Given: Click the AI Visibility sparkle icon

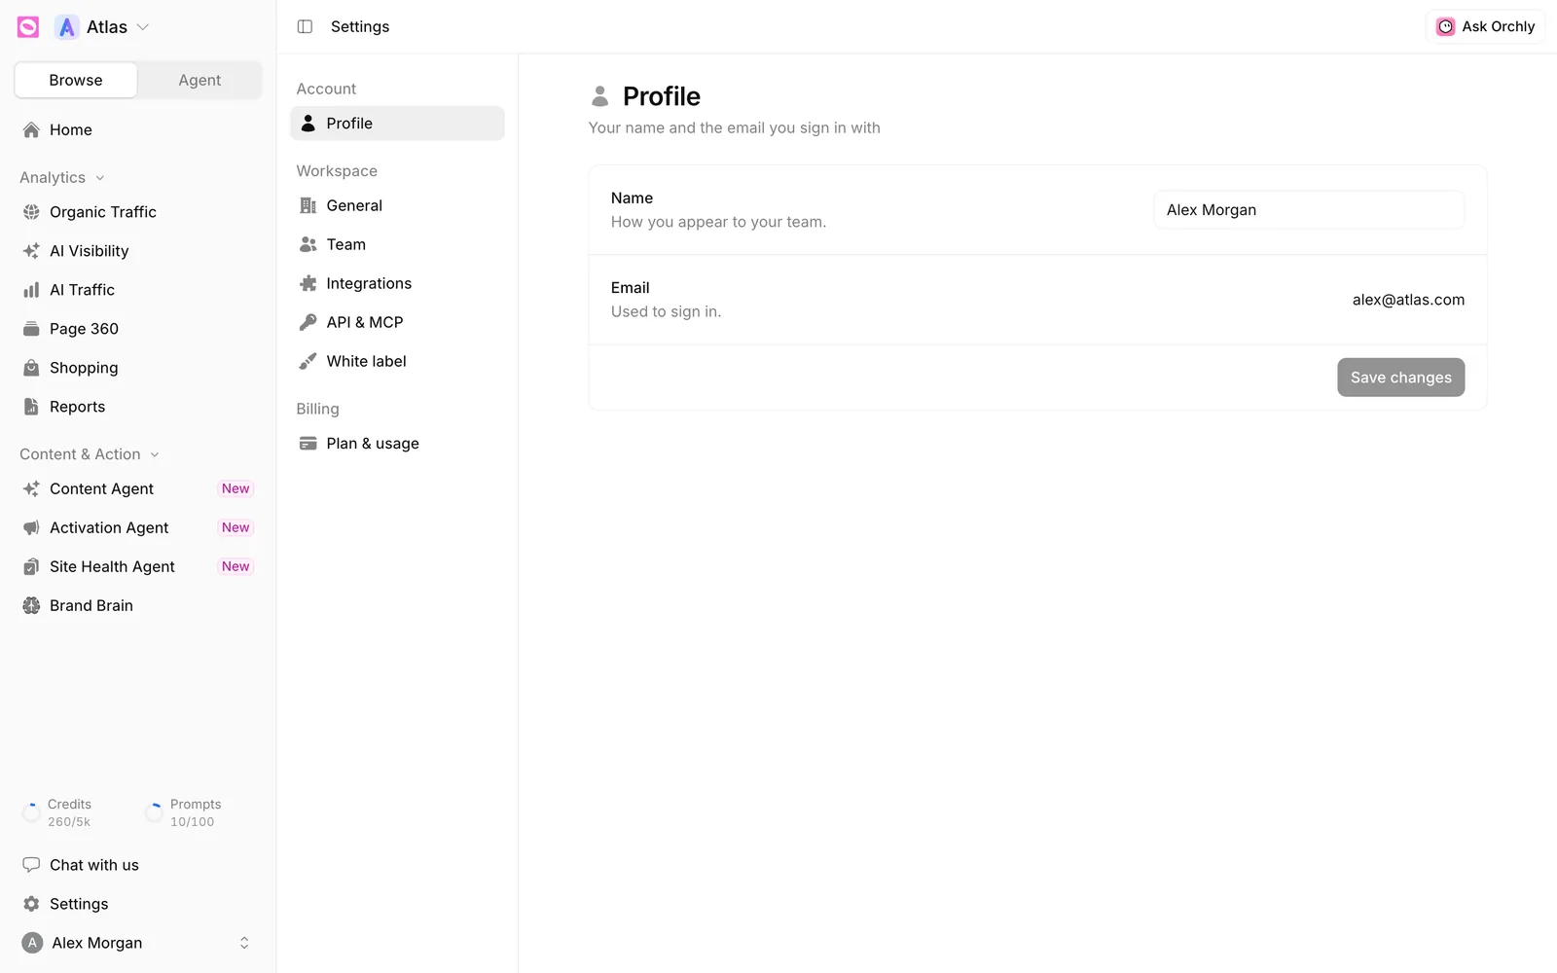Looking at the screenshot, I should pos(31,251).
